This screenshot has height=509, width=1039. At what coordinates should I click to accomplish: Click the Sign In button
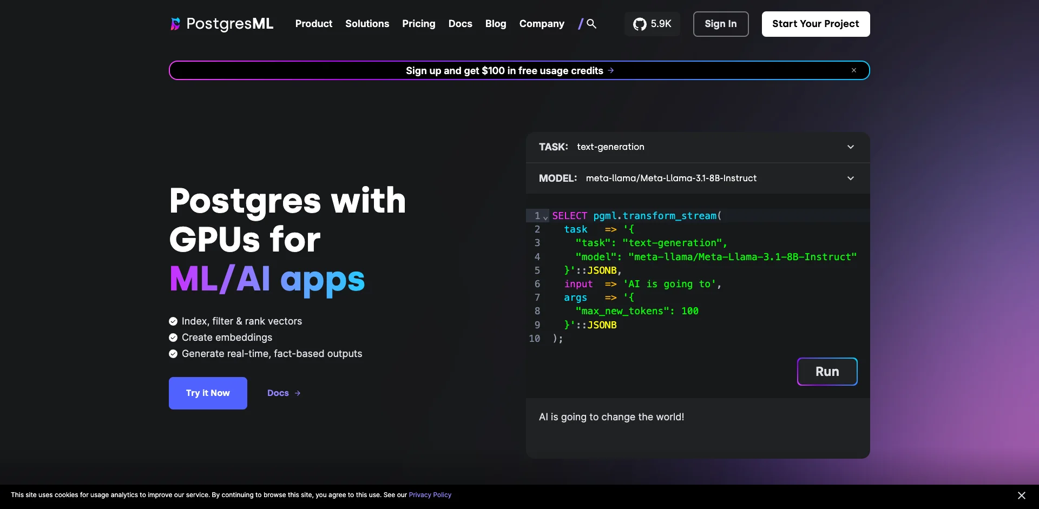(721, 24)
